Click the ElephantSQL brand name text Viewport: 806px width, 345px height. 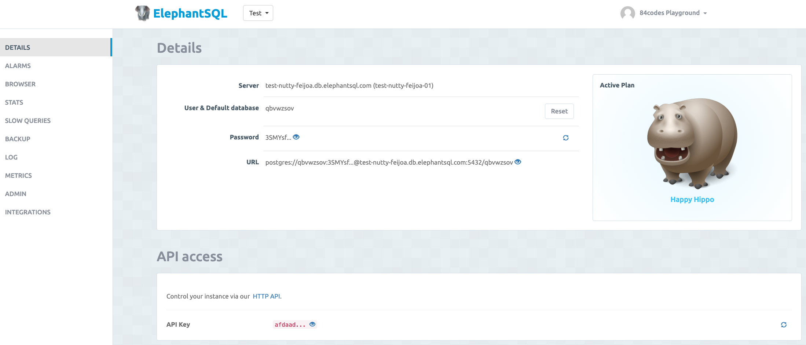coord(190,14)
